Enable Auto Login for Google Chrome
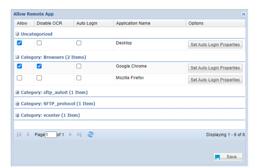The width and height of the screenshot is (256, 168). tap(79, 66)
